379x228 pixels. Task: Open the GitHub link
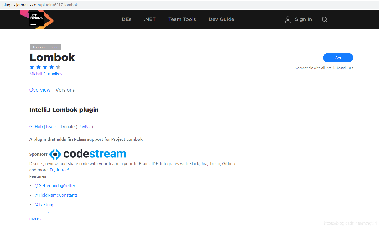point(36,127)
